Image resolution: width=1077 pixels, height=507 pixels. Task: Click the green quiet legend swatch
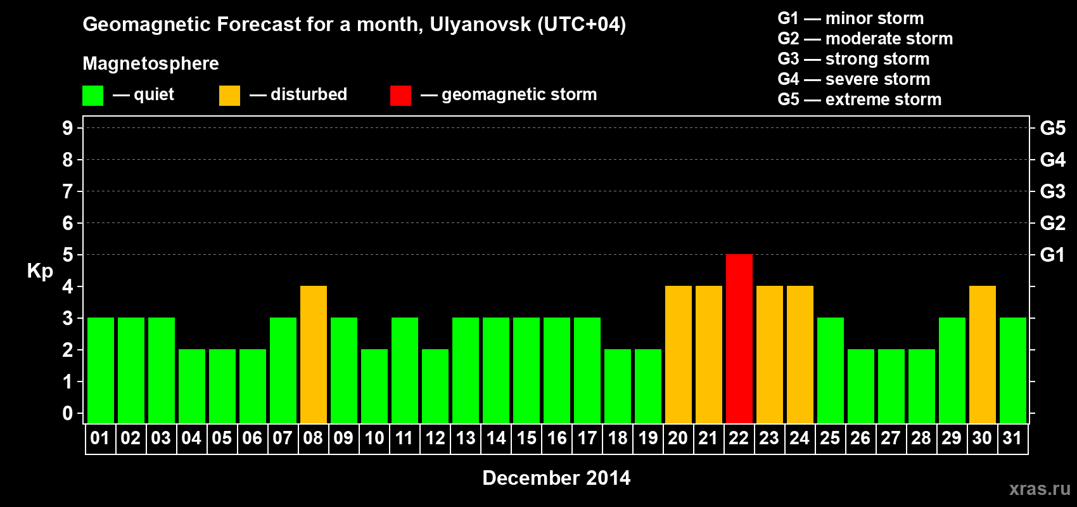tap(92, 96)
